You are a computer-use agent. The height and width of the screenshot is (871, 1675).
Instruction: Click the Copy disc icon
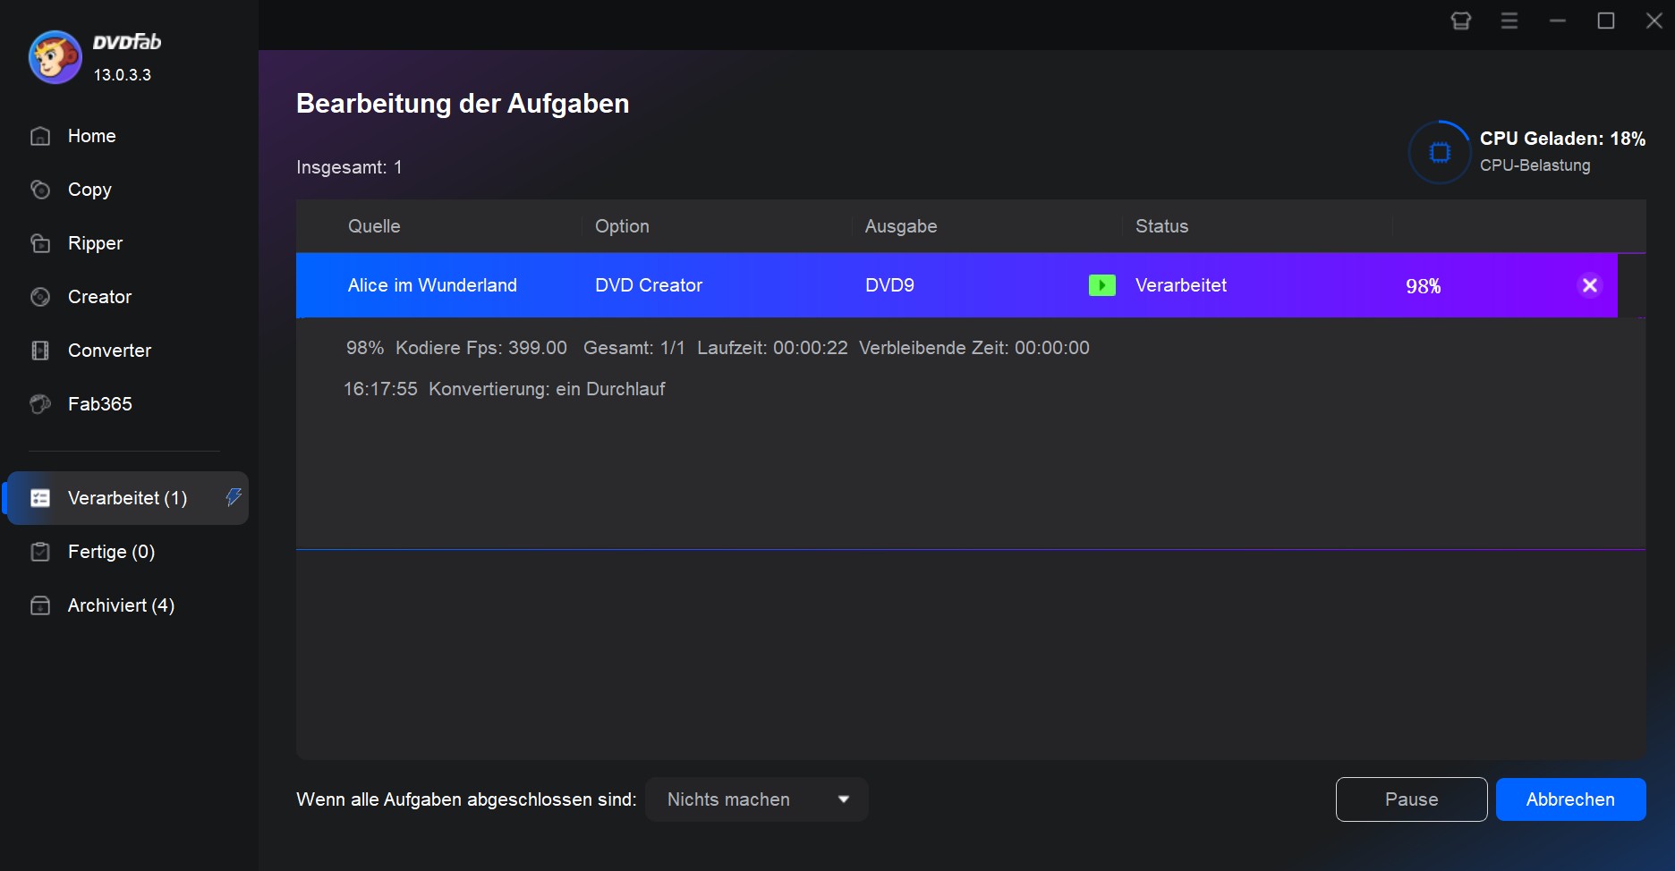point(40,190)
